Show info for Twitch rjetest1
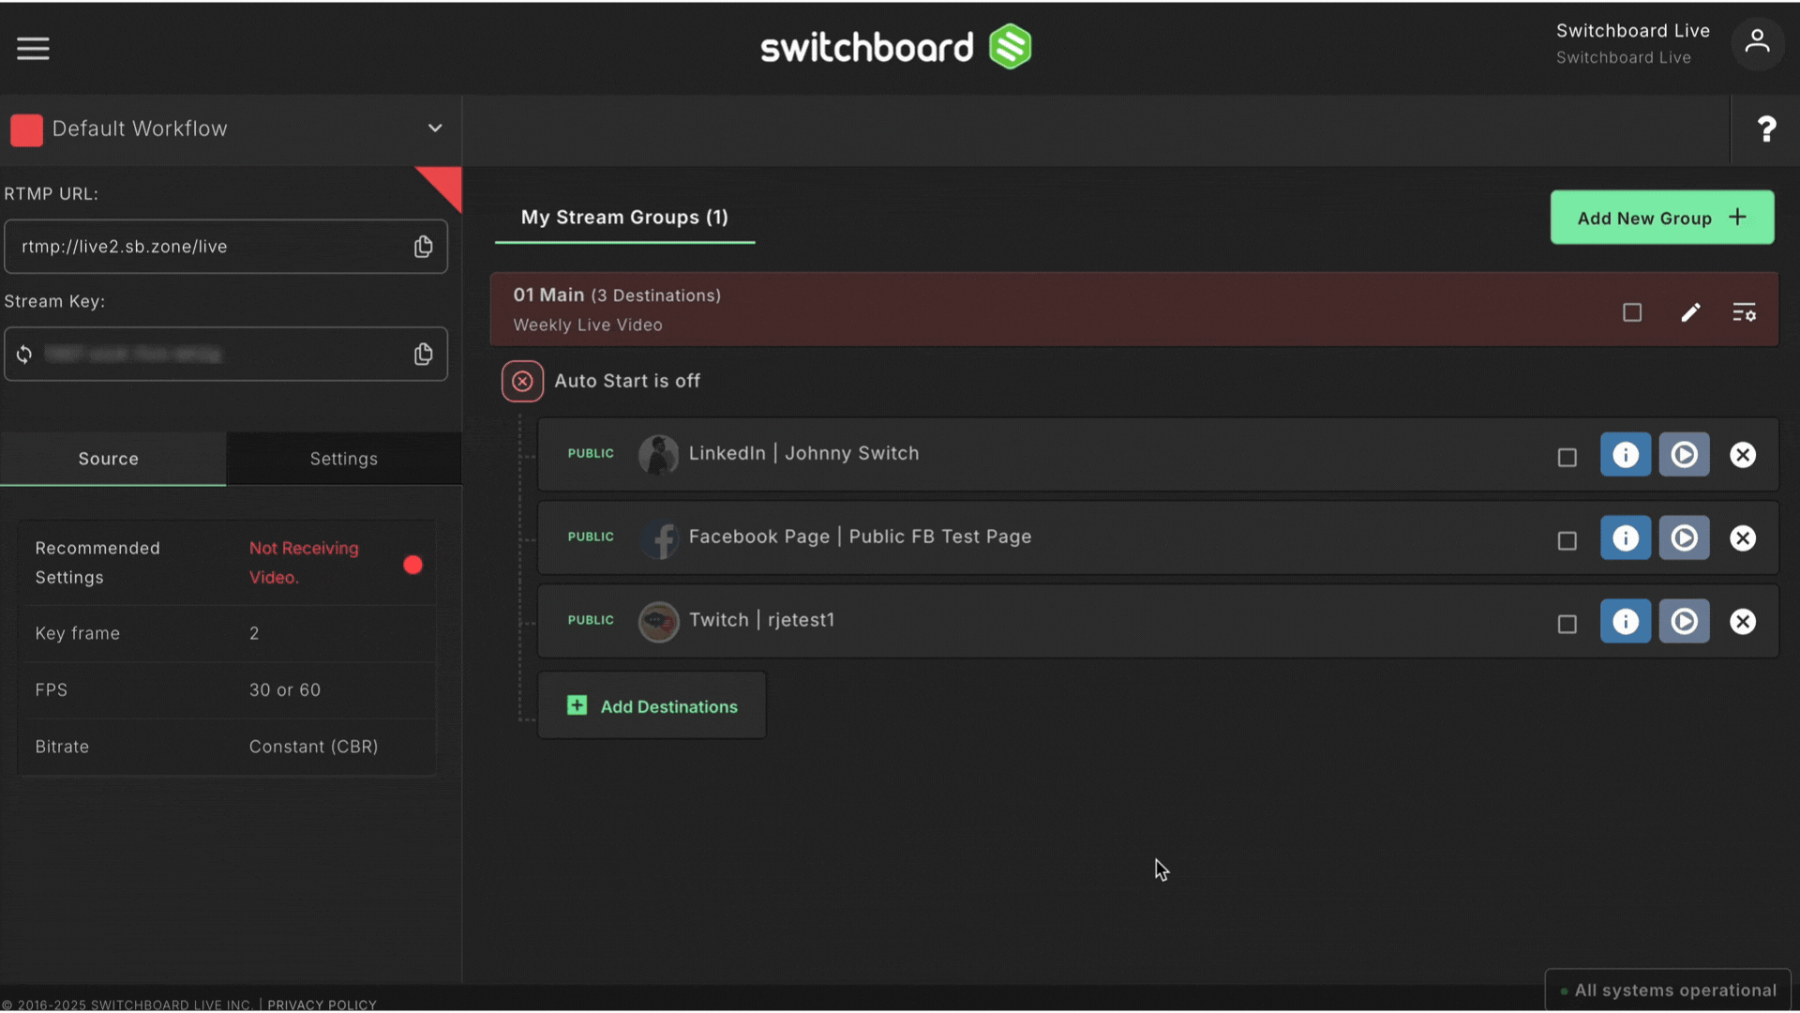 [1626, 622]
